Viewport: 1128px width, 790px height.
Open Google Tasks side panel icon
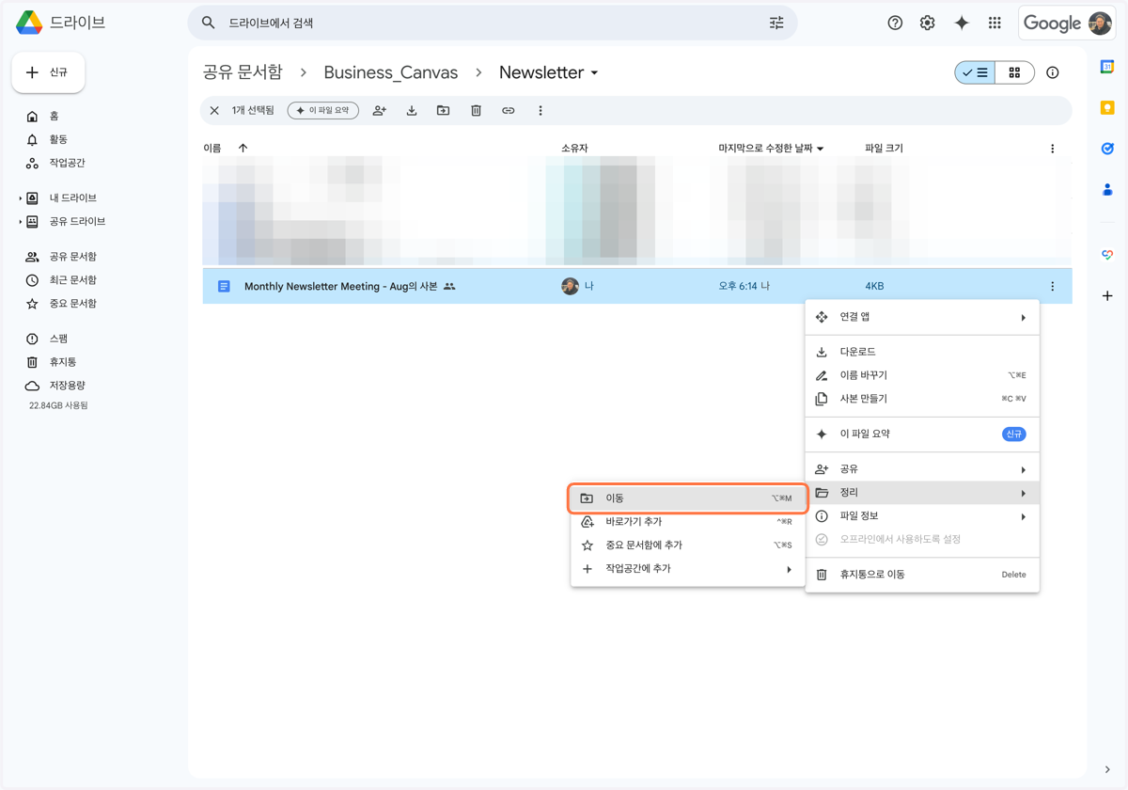point(1107,149)
